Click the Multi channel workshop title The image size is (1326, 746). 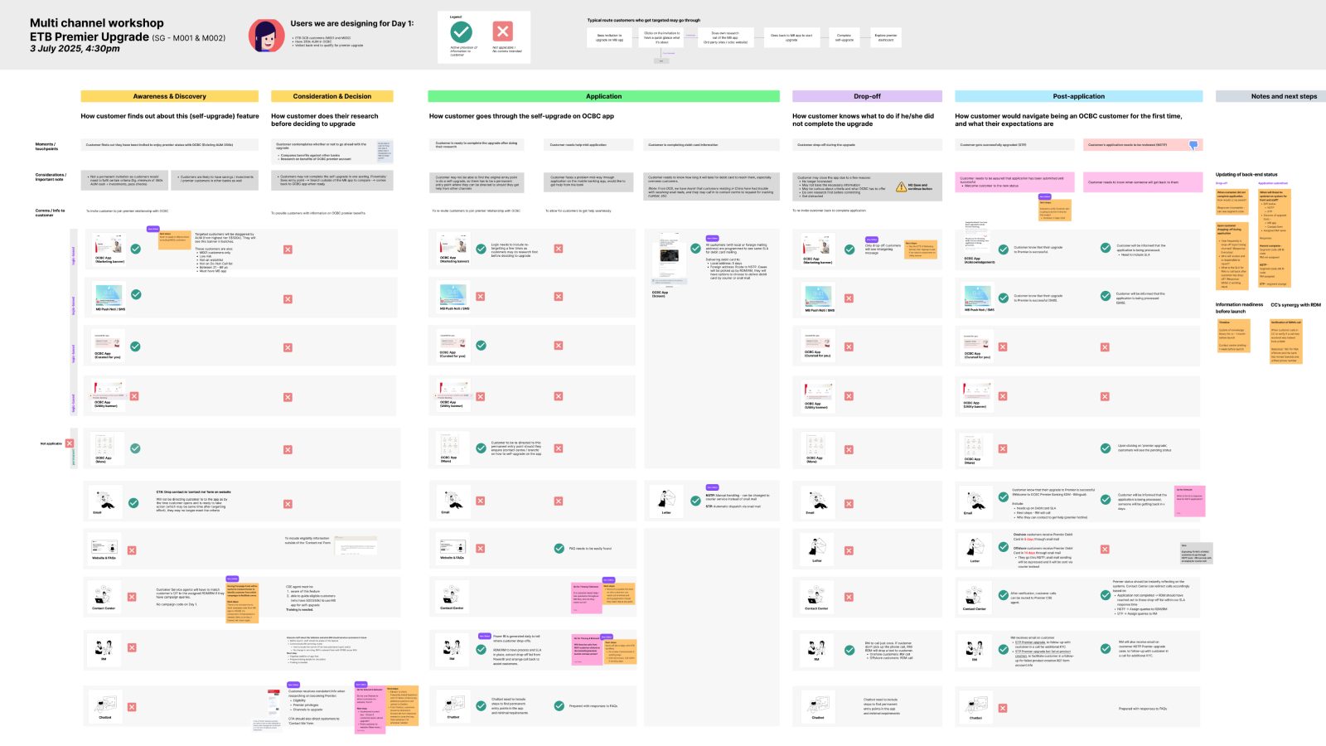[x=97, y=23]
